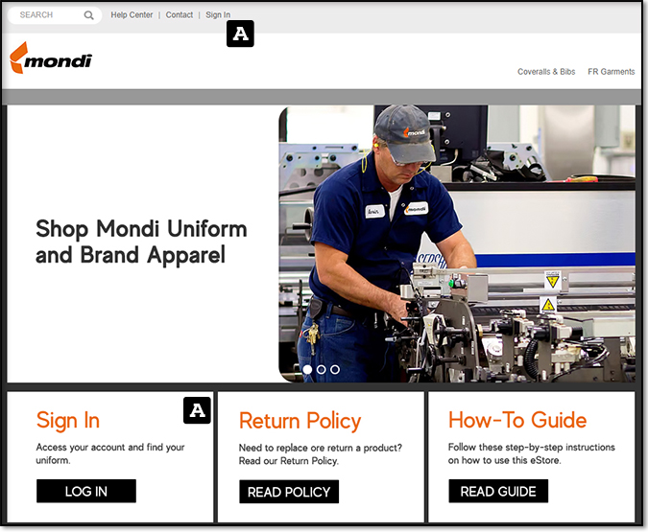Open the Help Center link
This screenshot has width=648, height=532.
click(132, 15)
